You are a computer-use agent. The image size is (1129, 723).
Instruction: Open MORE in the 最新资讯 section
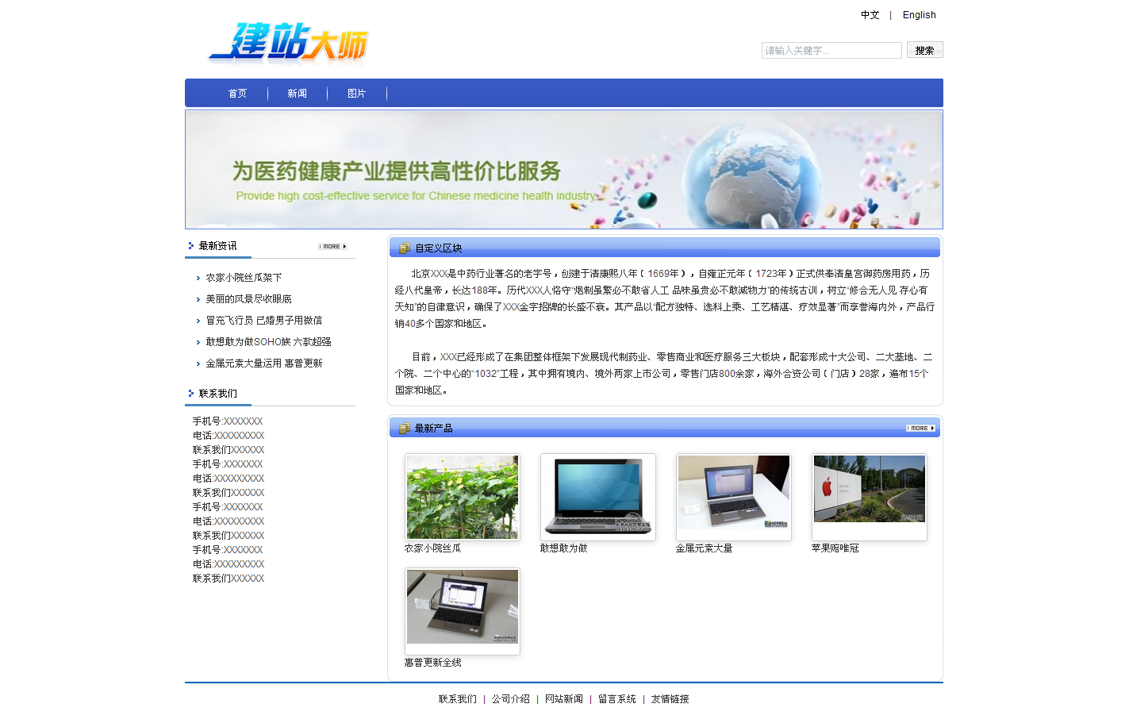coord(333,247)
